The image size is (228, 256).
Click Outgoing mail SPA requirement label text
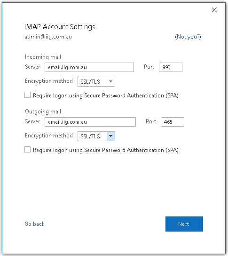pyautogui.click(x=106, y=150)
